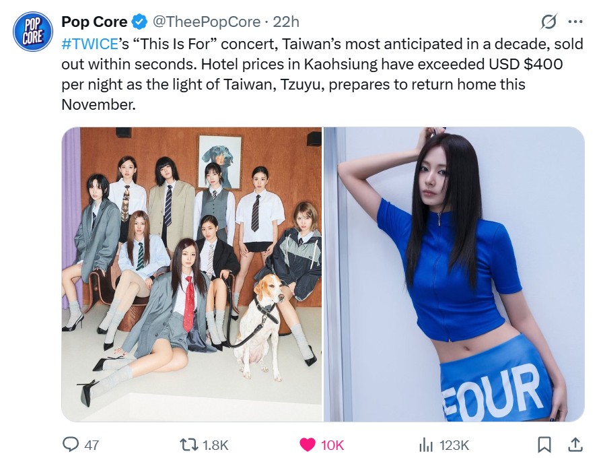Open the Pop Core profile avatar

click(32, 32)
